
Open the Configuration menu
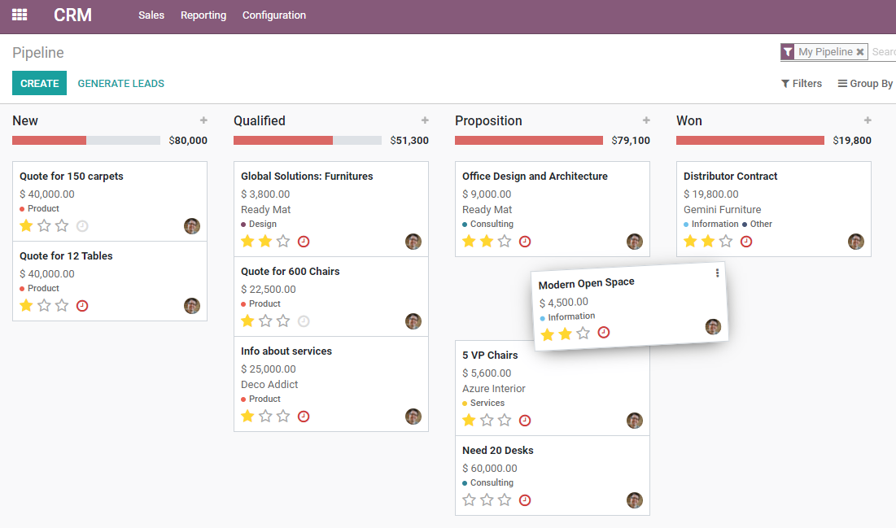click(273, 15)
